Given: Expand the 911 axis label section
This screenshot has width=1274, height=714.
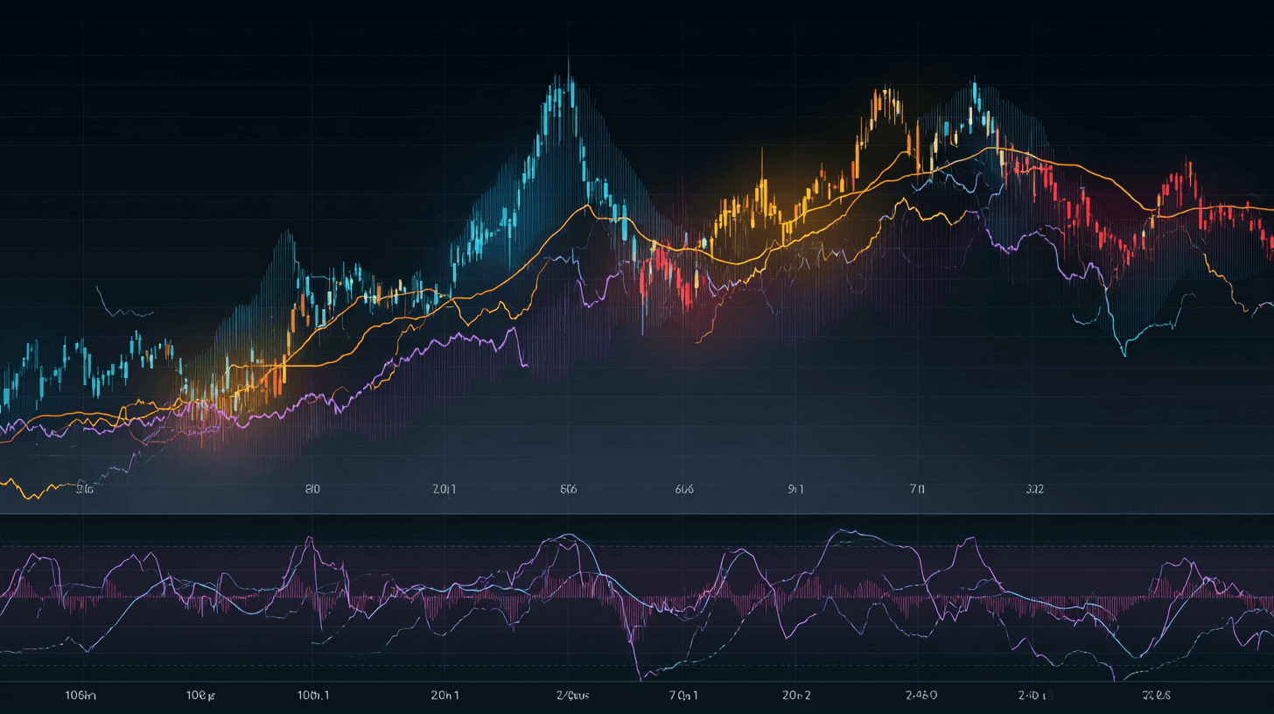Looking at the screenshot, I should coord(794,489).
